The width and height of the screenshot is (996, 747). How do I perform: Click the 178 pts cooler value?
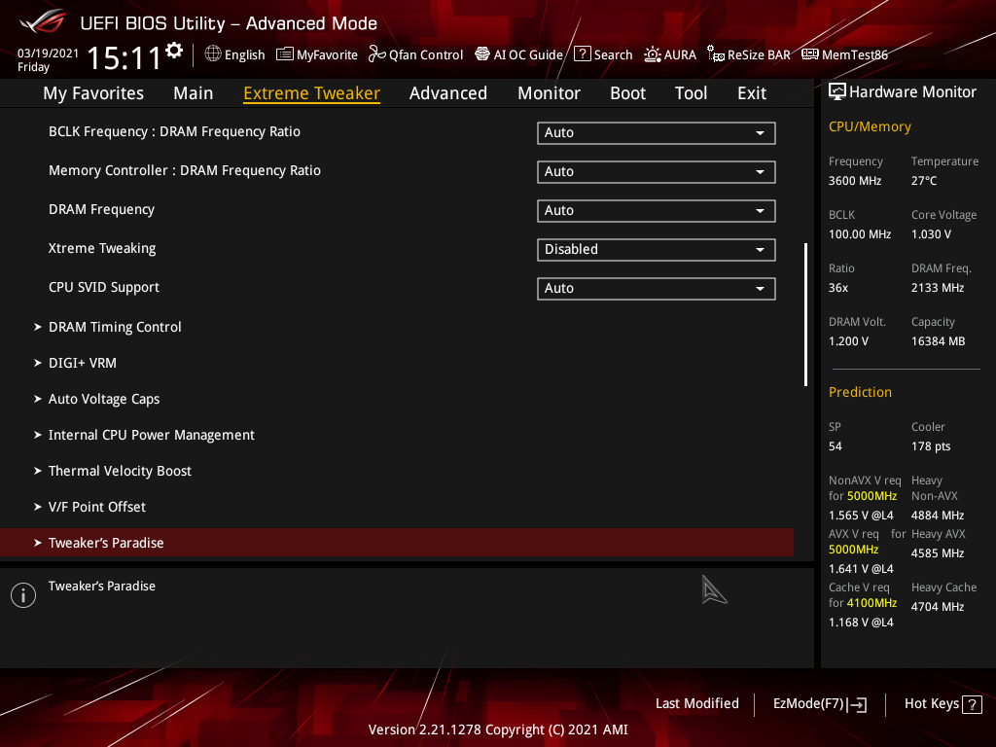[x=931, y=446]
